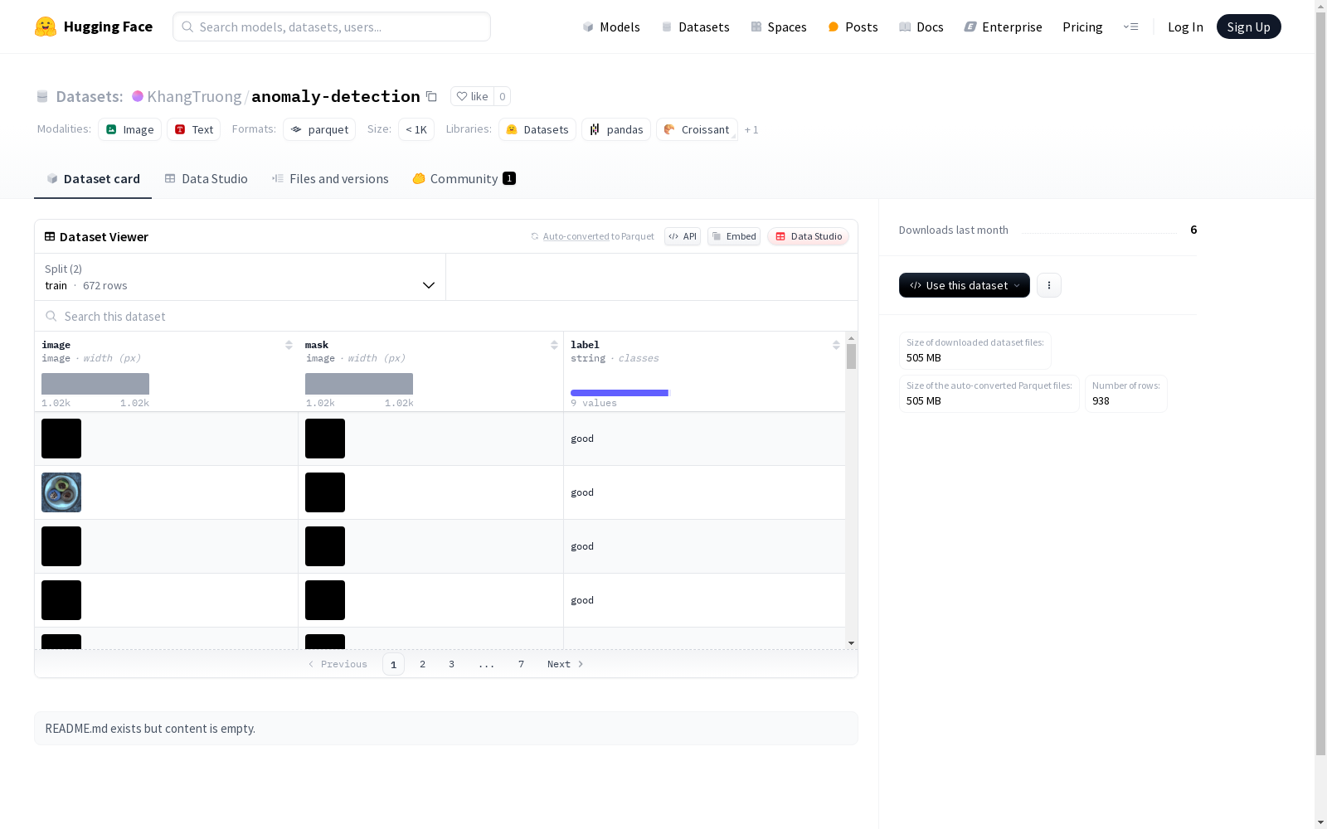
Task: Select current page 1 button
Action: click(x=393, y=664)
